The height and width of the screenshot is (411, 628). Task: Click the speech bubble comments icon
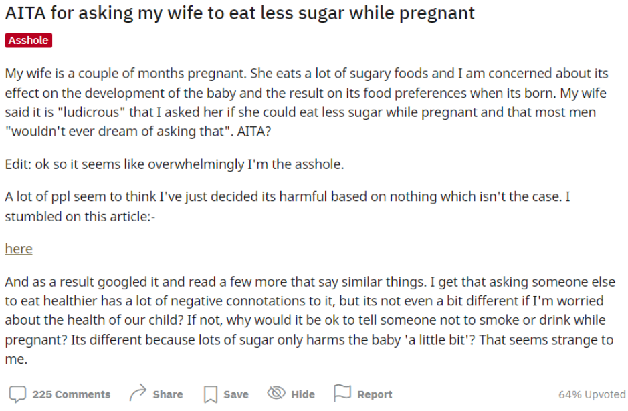[x=17, y=394]
